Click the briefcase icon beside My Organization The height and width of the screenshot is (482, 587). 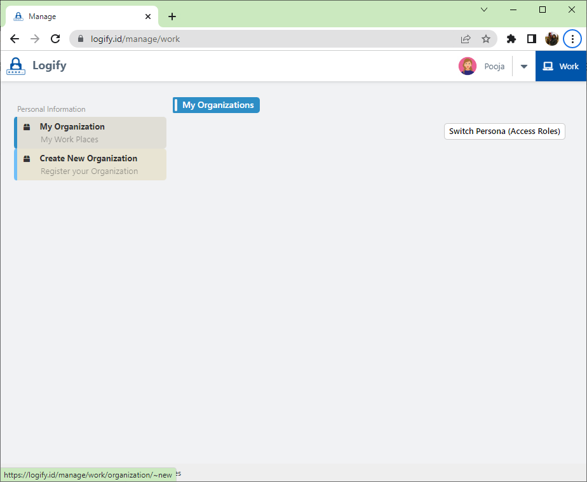point(27,127)
